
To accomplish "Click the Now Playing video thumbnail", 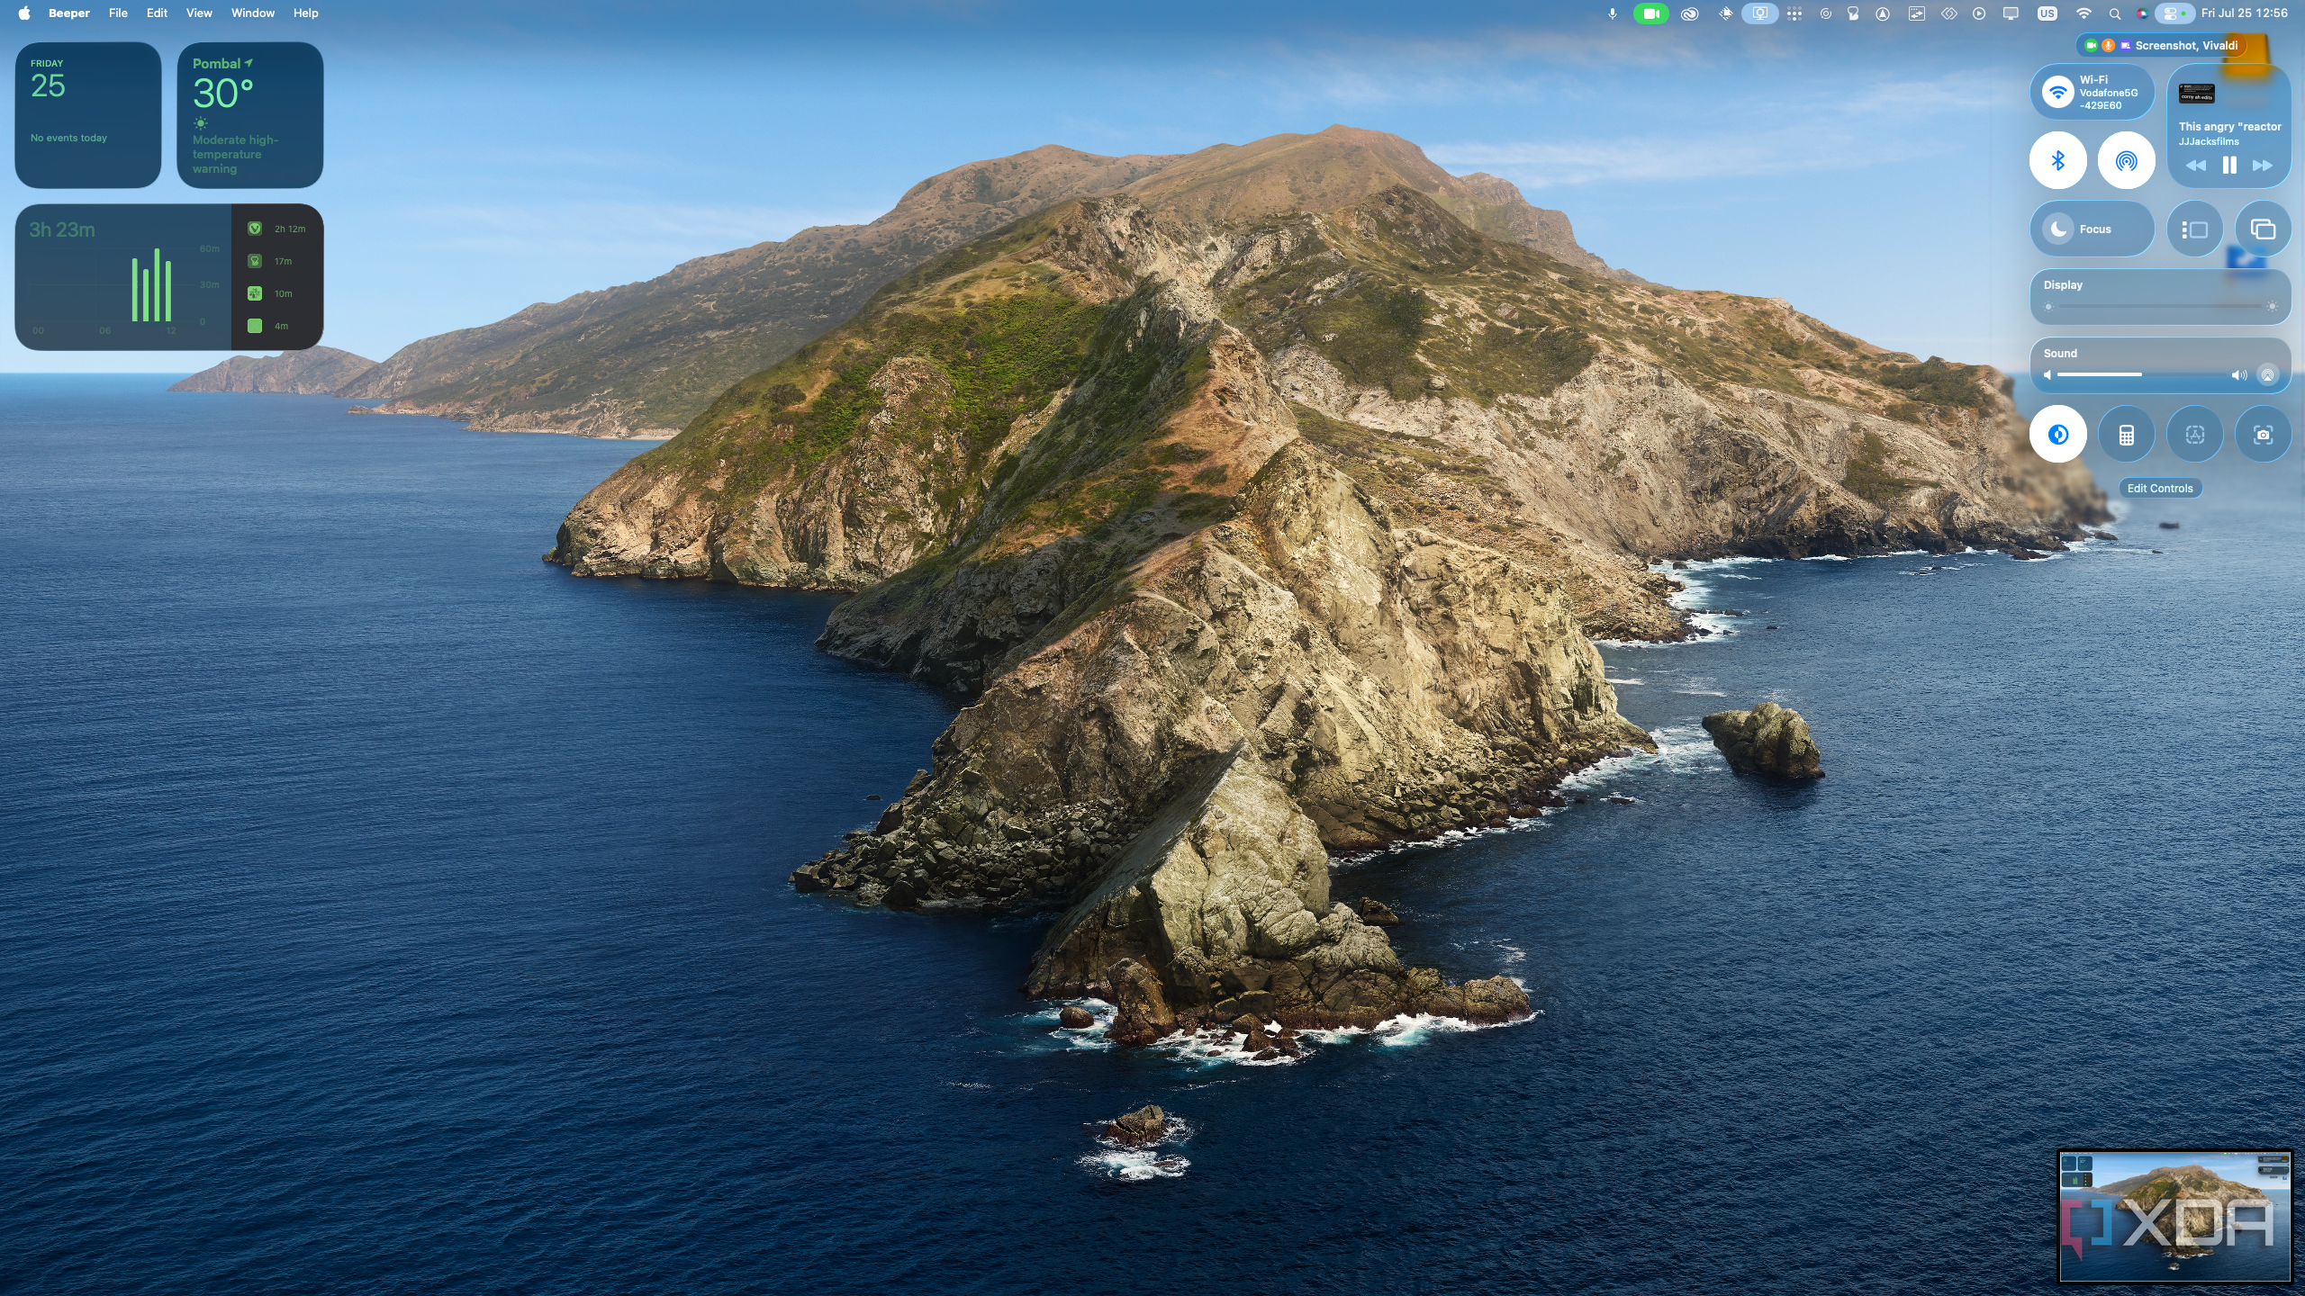I will click(2197, 94).
